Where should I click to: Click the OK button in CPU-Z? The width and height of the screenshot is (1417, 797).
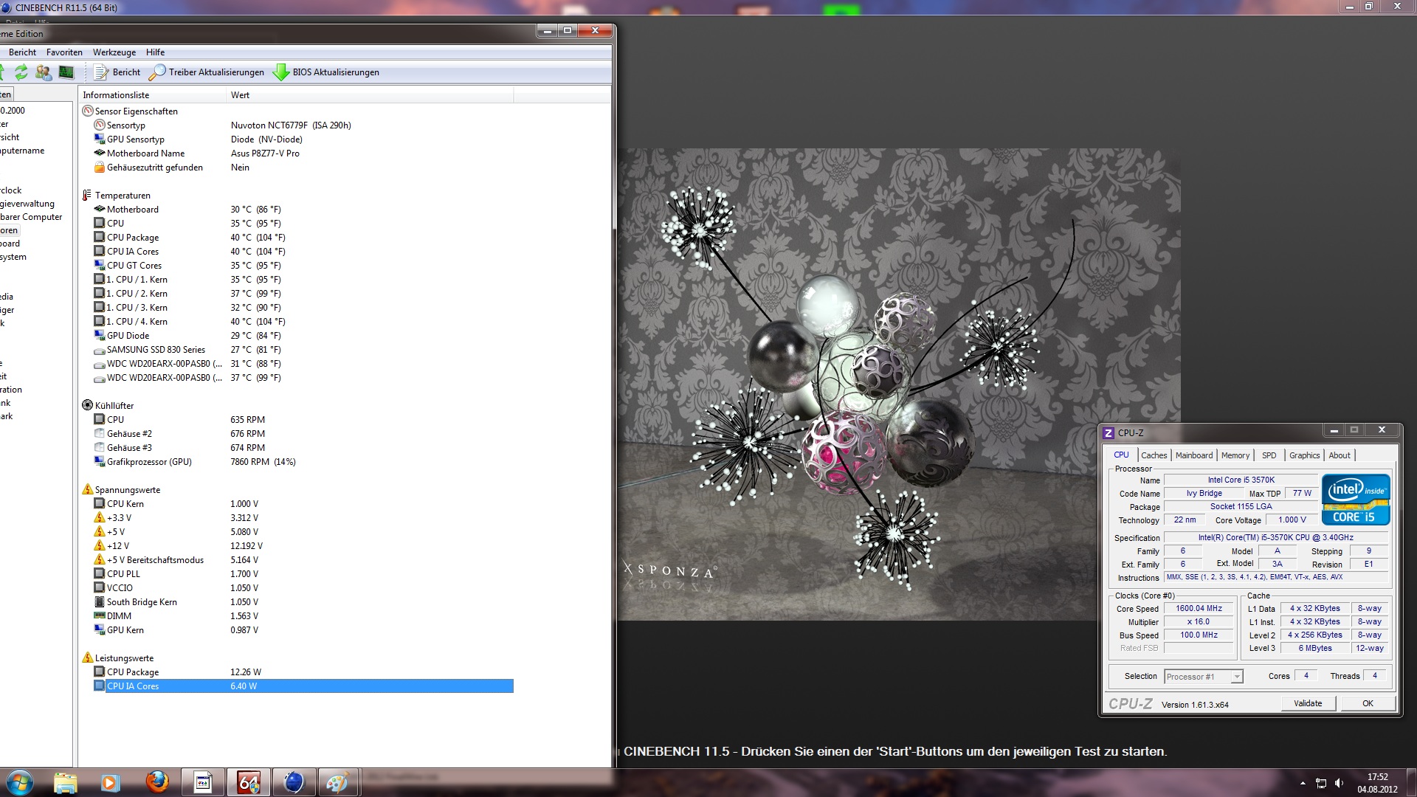point(1367,703)
